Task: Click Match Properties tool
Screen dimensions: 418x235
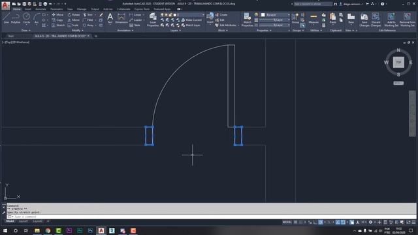Action: point(247,20)
